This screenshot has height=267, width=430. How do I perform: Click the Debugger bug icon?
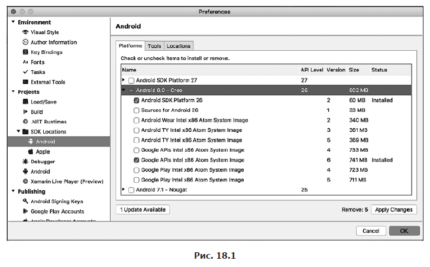click(25, 162)
